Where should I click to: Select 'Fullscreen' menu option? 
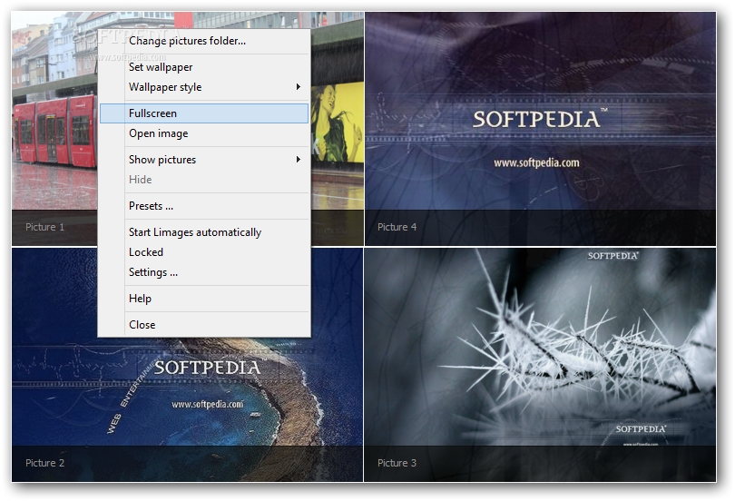click(204, 113)
